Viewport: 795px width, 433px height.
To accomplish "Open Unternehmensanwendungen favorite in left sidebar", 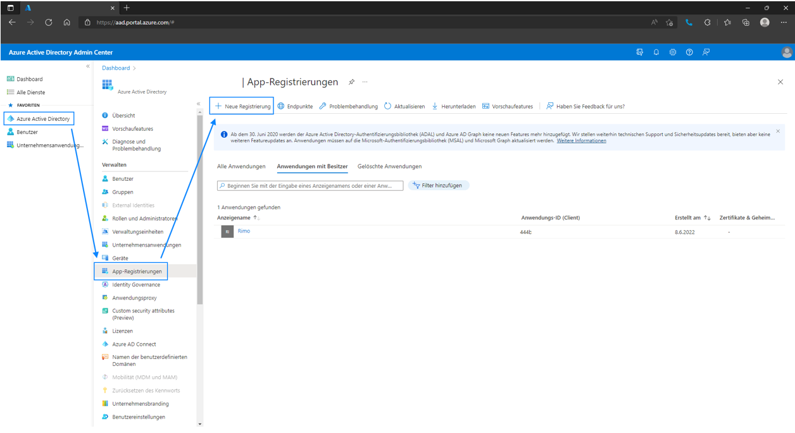I will (x=45, y=145).
